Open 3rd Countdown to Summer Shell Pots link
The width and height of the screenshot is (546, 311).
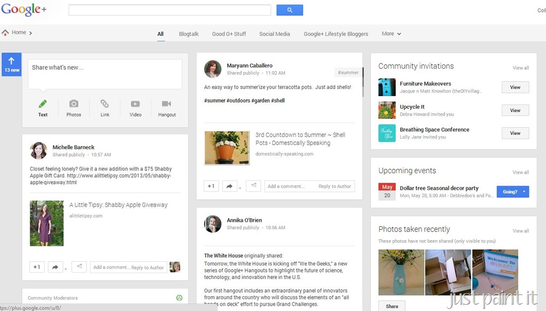[x=300, y=139]
